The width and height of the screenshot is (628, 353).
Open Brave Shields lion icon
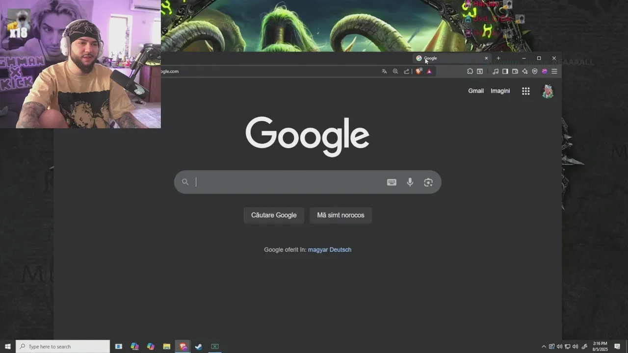pos(419,71)
